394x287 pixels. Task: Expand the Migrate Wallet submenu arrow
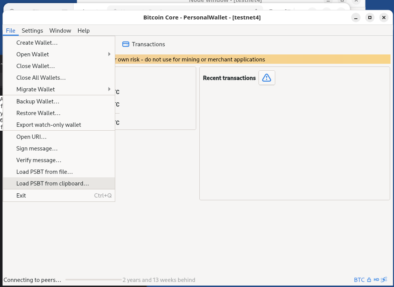(x=109, y=89)
